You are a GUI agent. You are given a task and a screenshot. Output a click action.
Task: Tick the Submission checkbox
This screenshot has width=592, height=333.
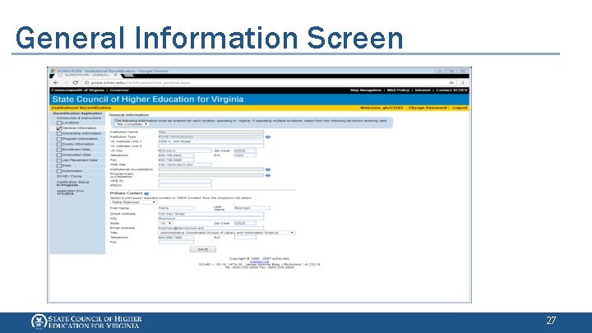click(59, 171)
